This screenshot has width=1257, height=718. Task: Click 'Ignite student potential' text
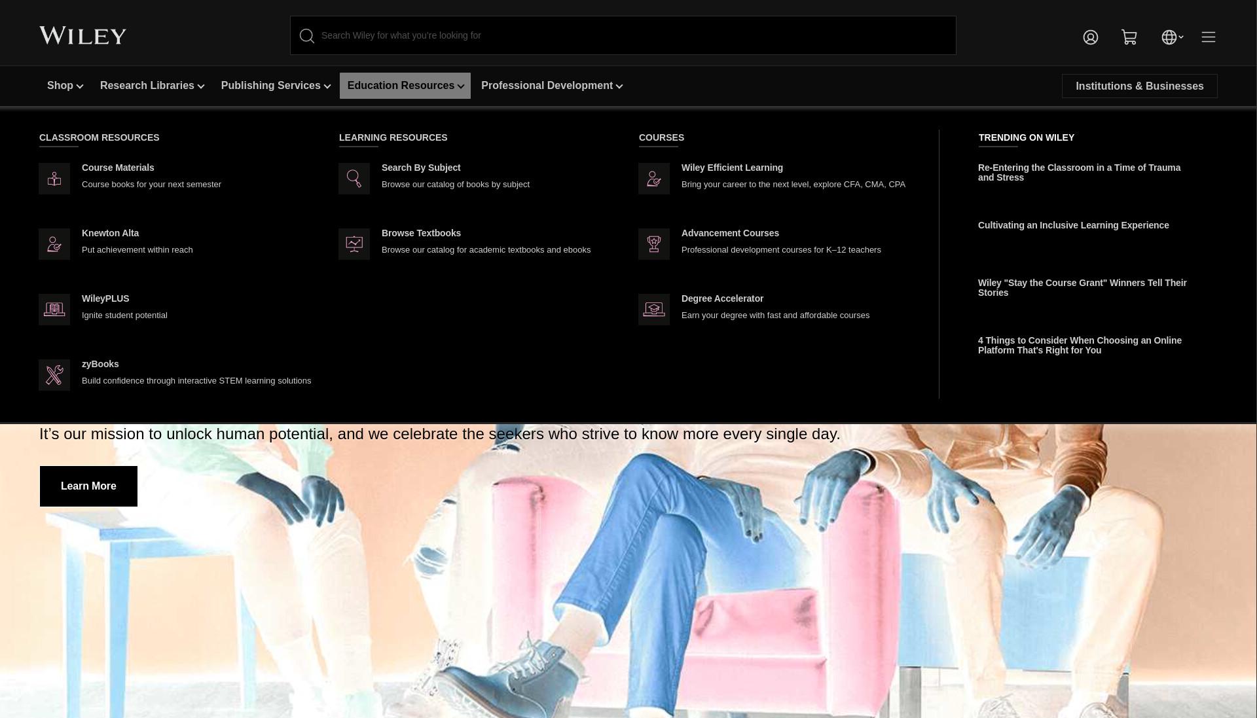[x=124, y=315]
